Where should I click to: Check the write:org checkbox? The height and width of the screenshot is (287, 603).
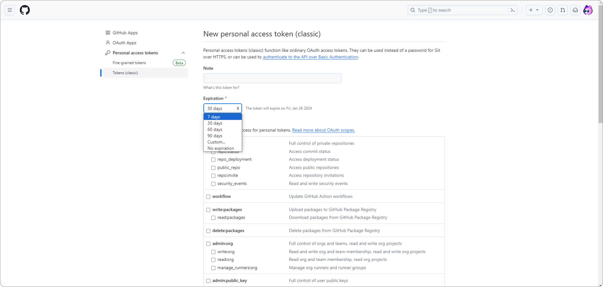pyautogui.click(x=213, y=252)
